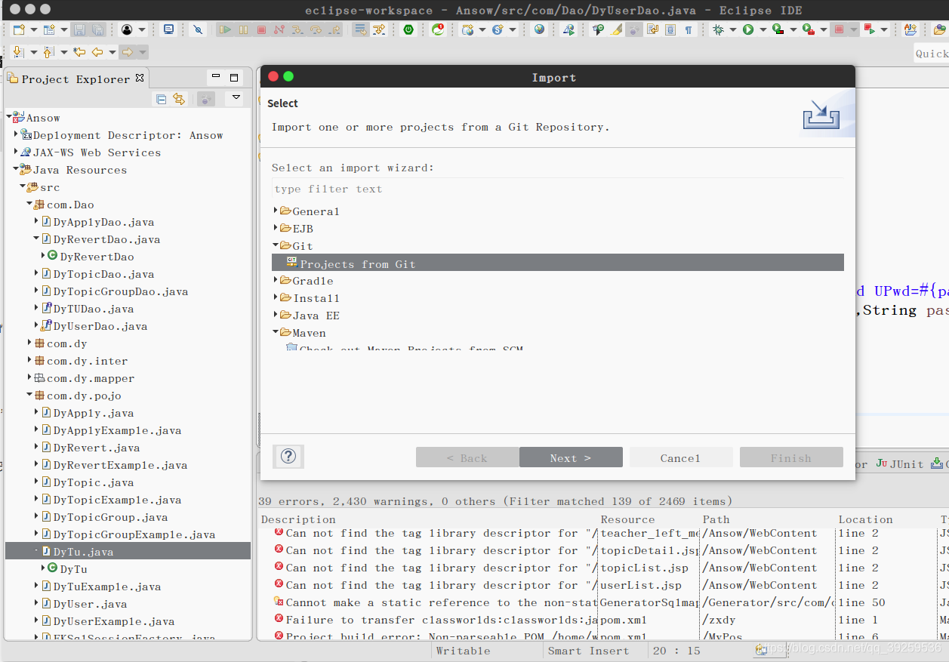Toggle Link with Editor in Project Explorer
Image resolution: width=949 pixels, height=662 pixels.
[179, 99]
